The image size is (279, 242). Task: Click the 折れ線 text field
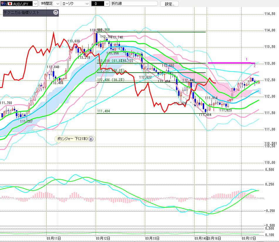(x=133, y=4)
